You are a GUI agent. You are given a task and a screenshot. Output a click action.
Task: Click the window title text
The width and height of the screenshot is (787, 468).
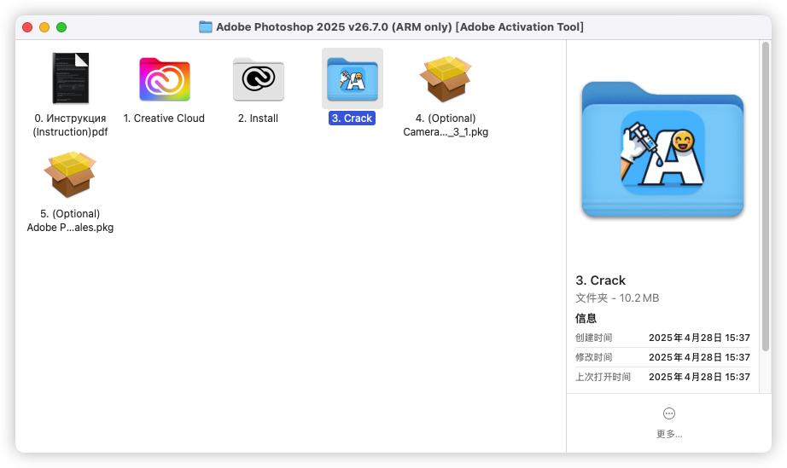(399, 27)
